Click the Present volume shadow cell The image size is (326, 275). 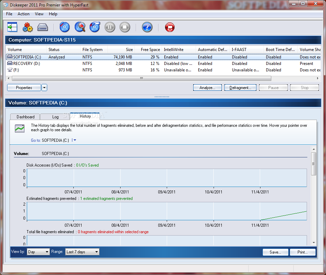pyautogui.click(x=306, y=64)
